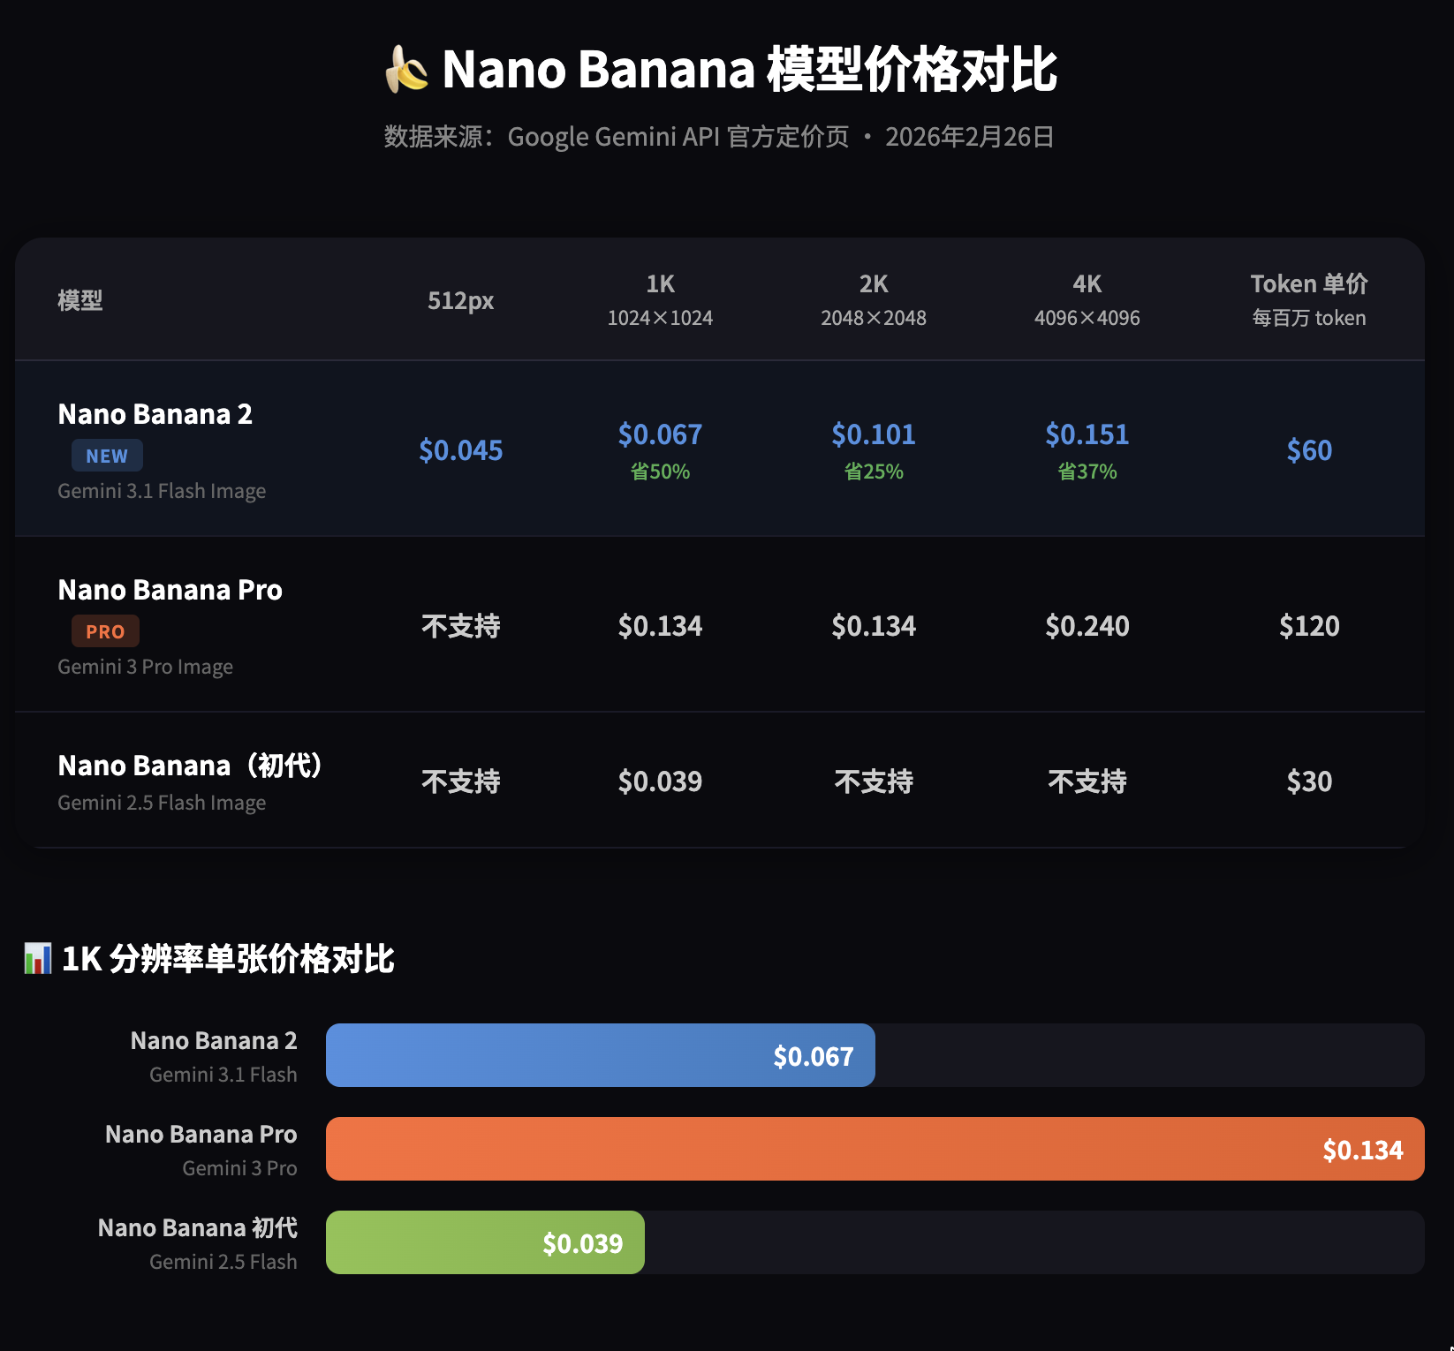The height and width of the screenshot is (1351, 1454).
Task: Click the $0.151 4K price for Nano Banana 2
Action: (1087, 434)
